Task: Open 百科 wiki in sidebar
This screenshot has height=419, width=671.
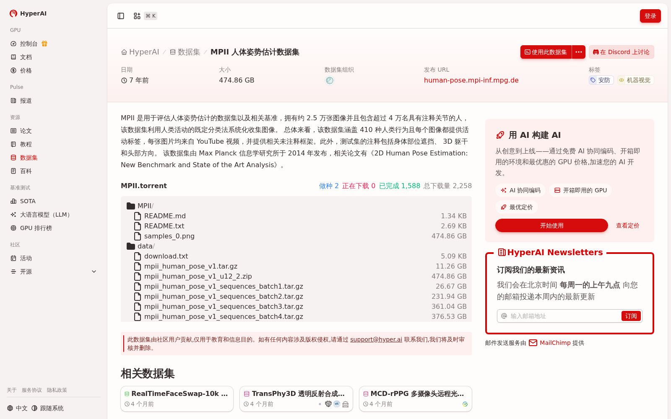Action: point(26,171)
